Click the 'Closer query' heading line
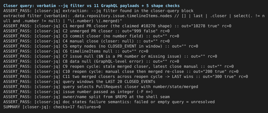 click(91, 6)
